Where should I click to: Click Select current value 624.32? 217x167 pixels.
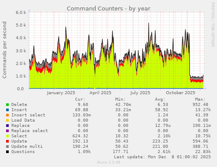pos(80,136)
